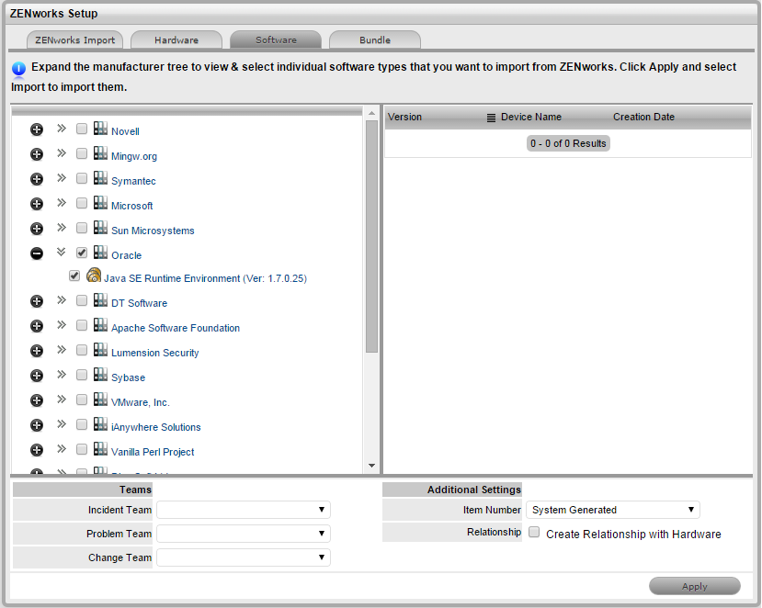The width and height of the screenshot is (762, 608).
Task: Check the DT Software checkbox
Action: point(82,300)
